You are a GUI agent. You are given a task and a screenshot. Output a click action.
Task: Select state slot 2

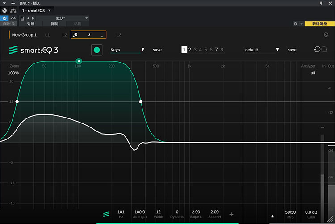coord(189,50)
